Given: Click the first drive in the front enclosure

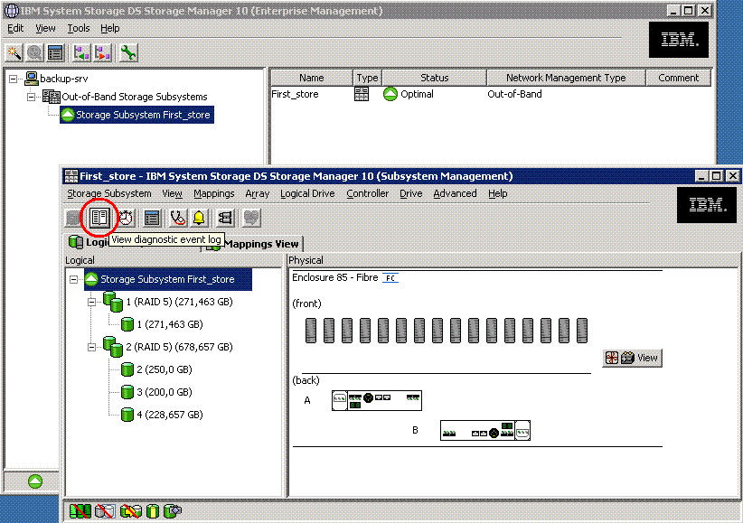Looking at the screenshot, I should 310,330.
